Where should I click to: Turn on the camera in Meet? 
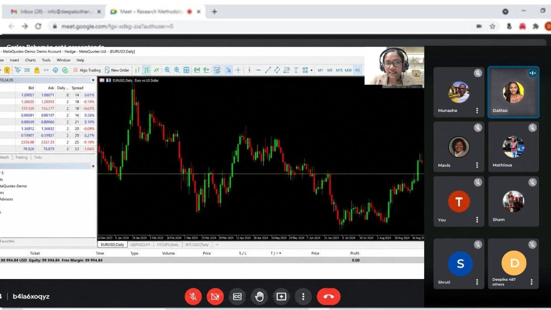pos(215,296)
